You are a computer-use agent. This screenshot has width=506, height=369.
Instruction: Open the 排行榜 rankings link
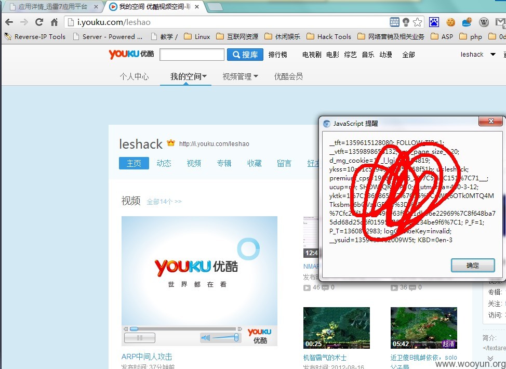pyautogui.click(x=277, y=55)
